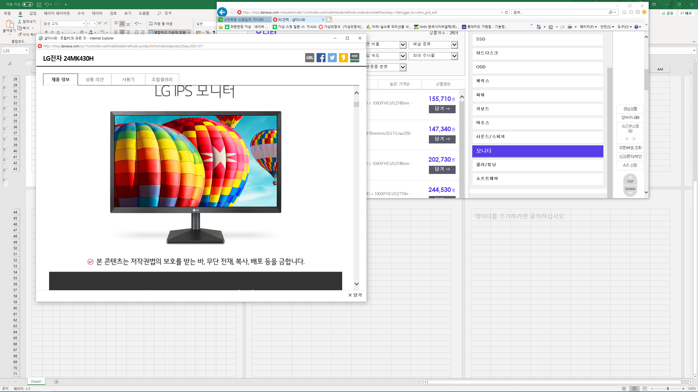Click the URL copy share icon
This screenshot has width=698, height=392.
click(309, 58)
